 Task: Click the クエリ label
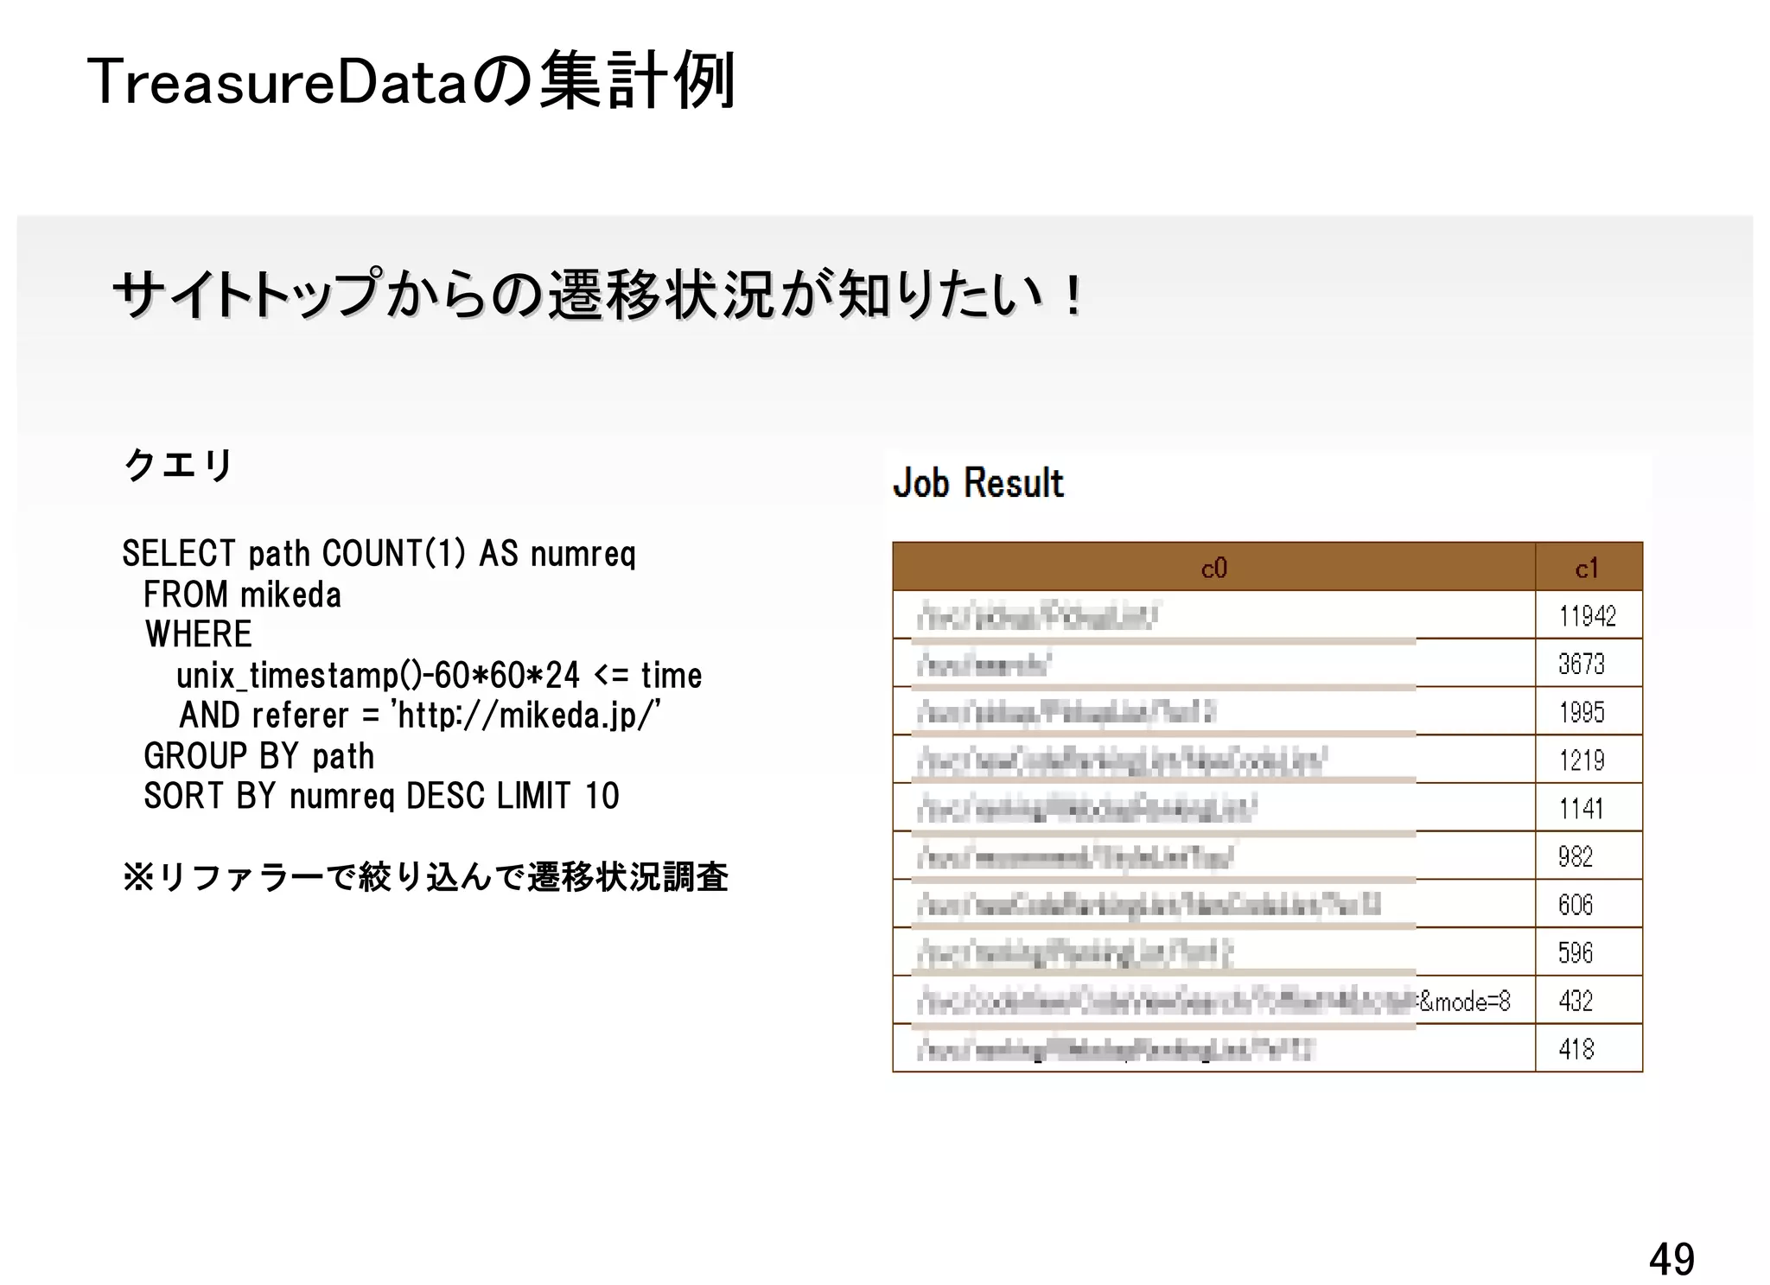pos(179,465)
